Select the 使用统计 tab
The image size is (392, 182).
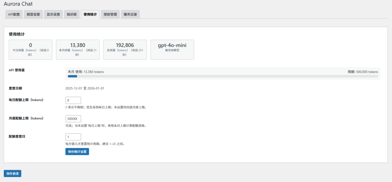90,15
